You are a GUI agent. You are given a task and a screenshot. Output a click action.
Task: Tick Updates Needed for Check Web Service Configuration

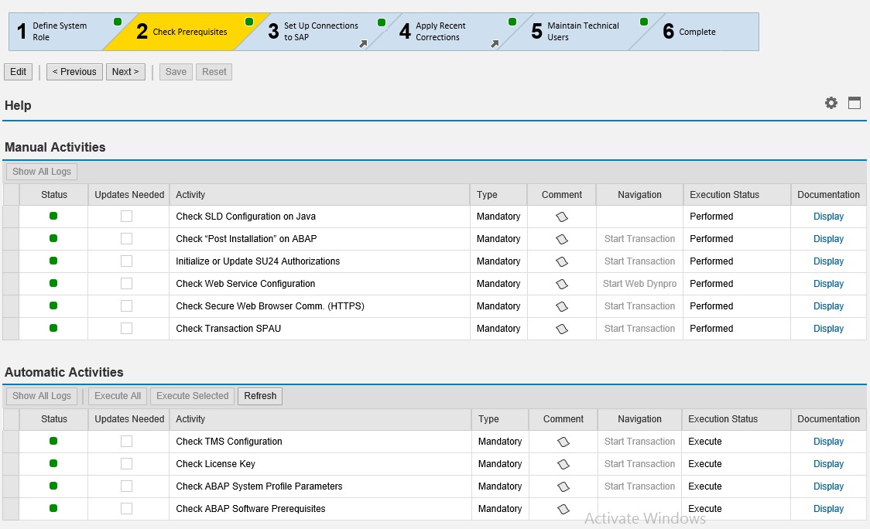126,283
